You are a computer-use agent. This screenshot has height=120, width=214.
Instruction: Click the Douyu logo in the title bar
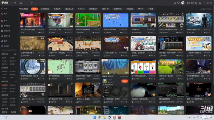pyautogui.click(x=5, y=3)
